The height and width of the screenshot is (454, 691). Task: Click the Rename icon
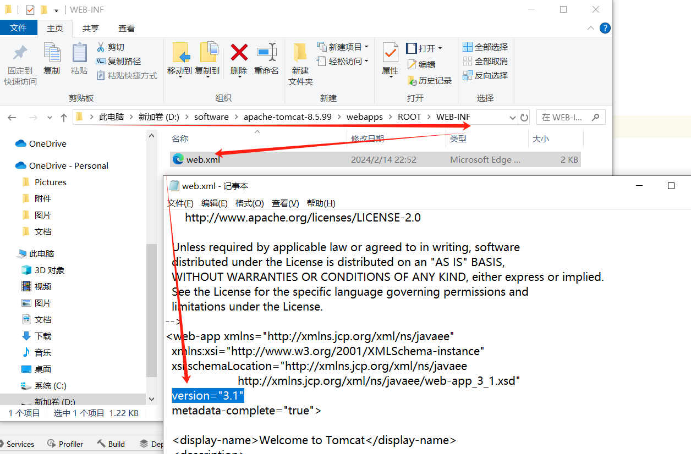267,53
